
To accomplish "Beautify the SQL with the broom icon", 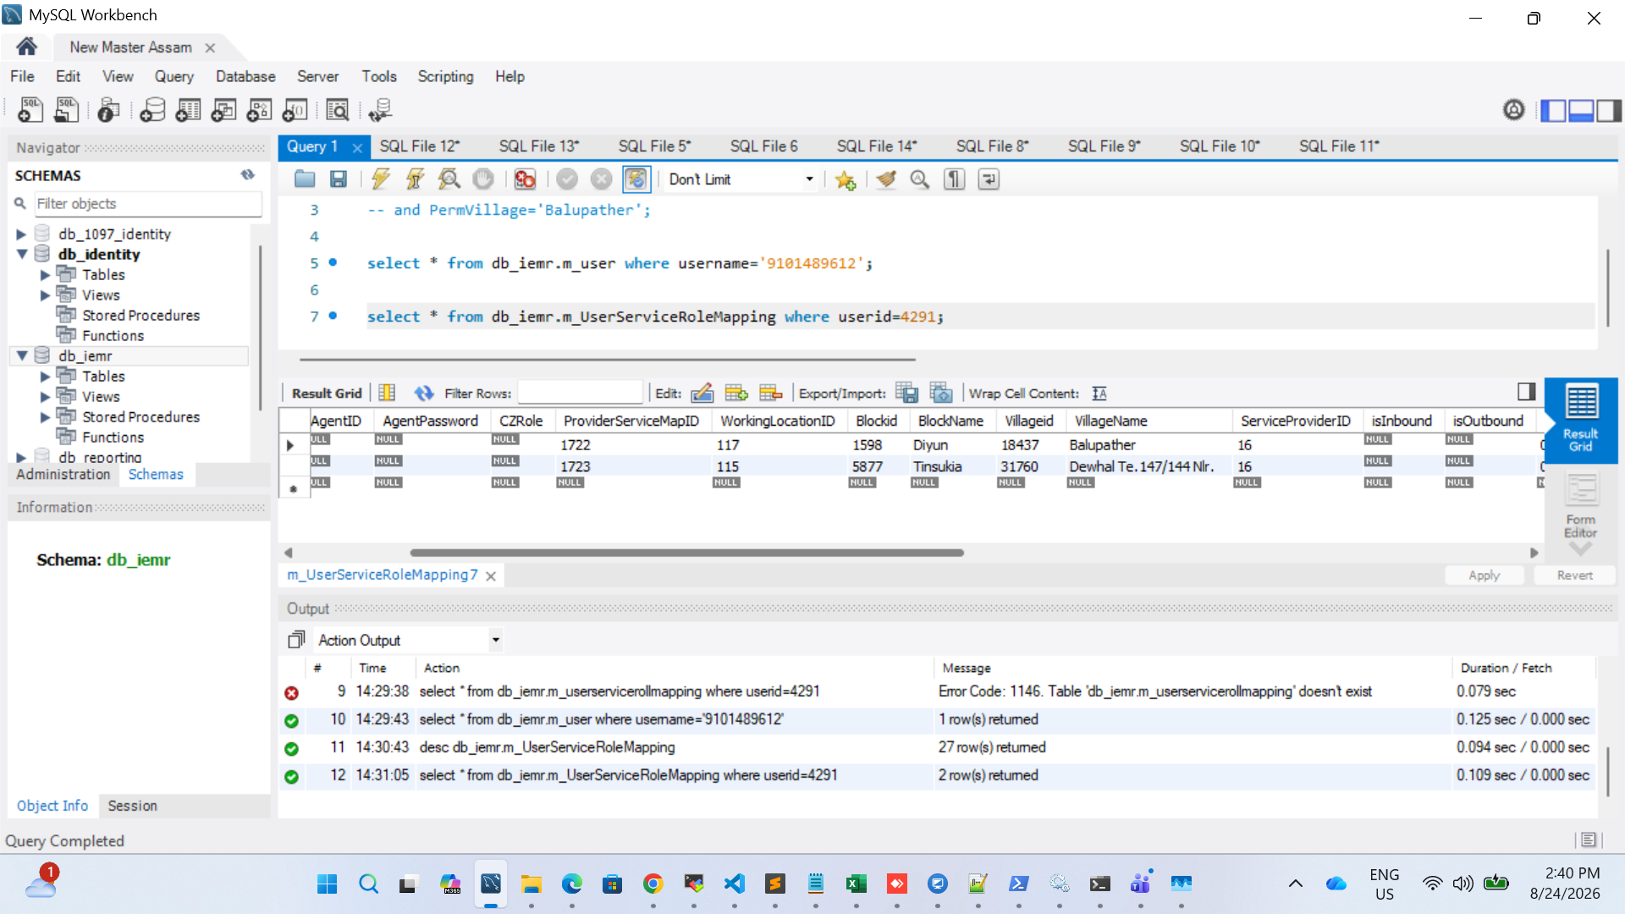I will [x=886, y=179].
